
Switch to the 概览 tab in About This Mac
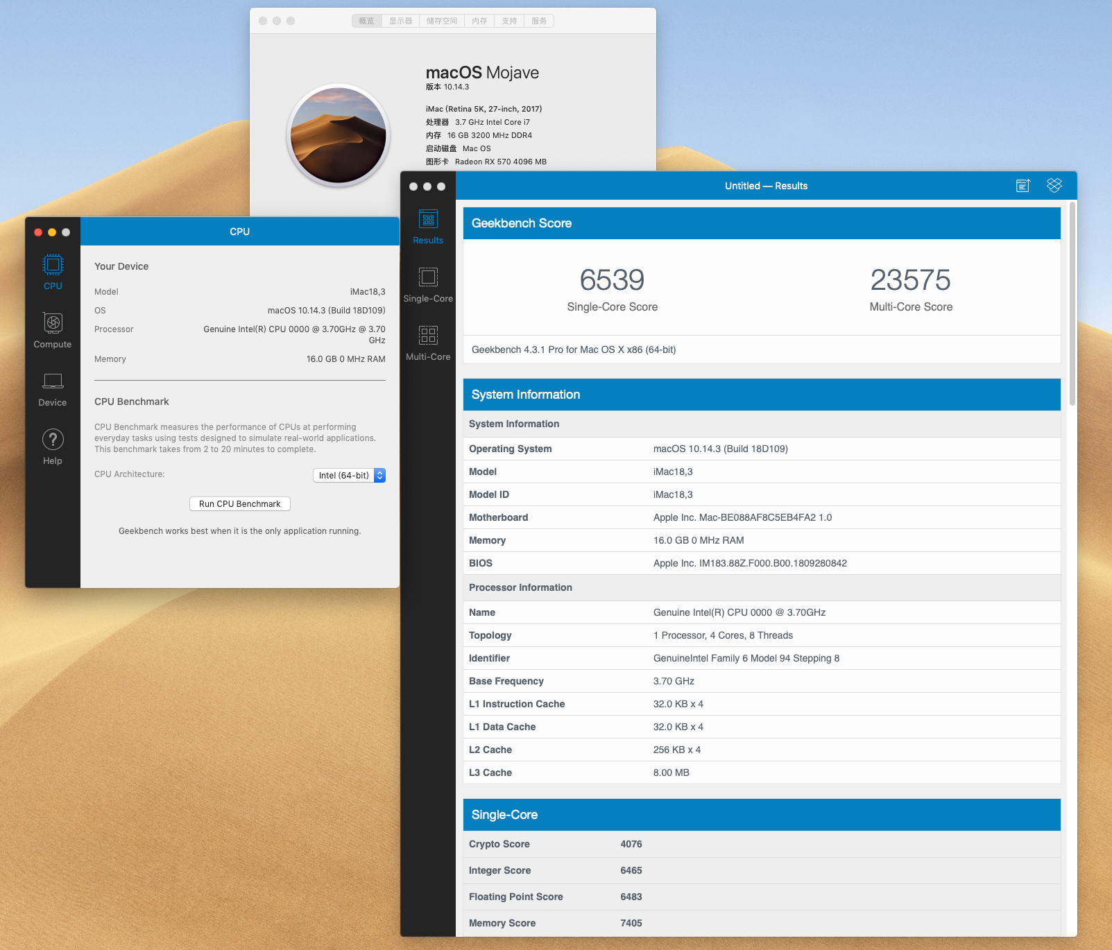pos(366,21)
